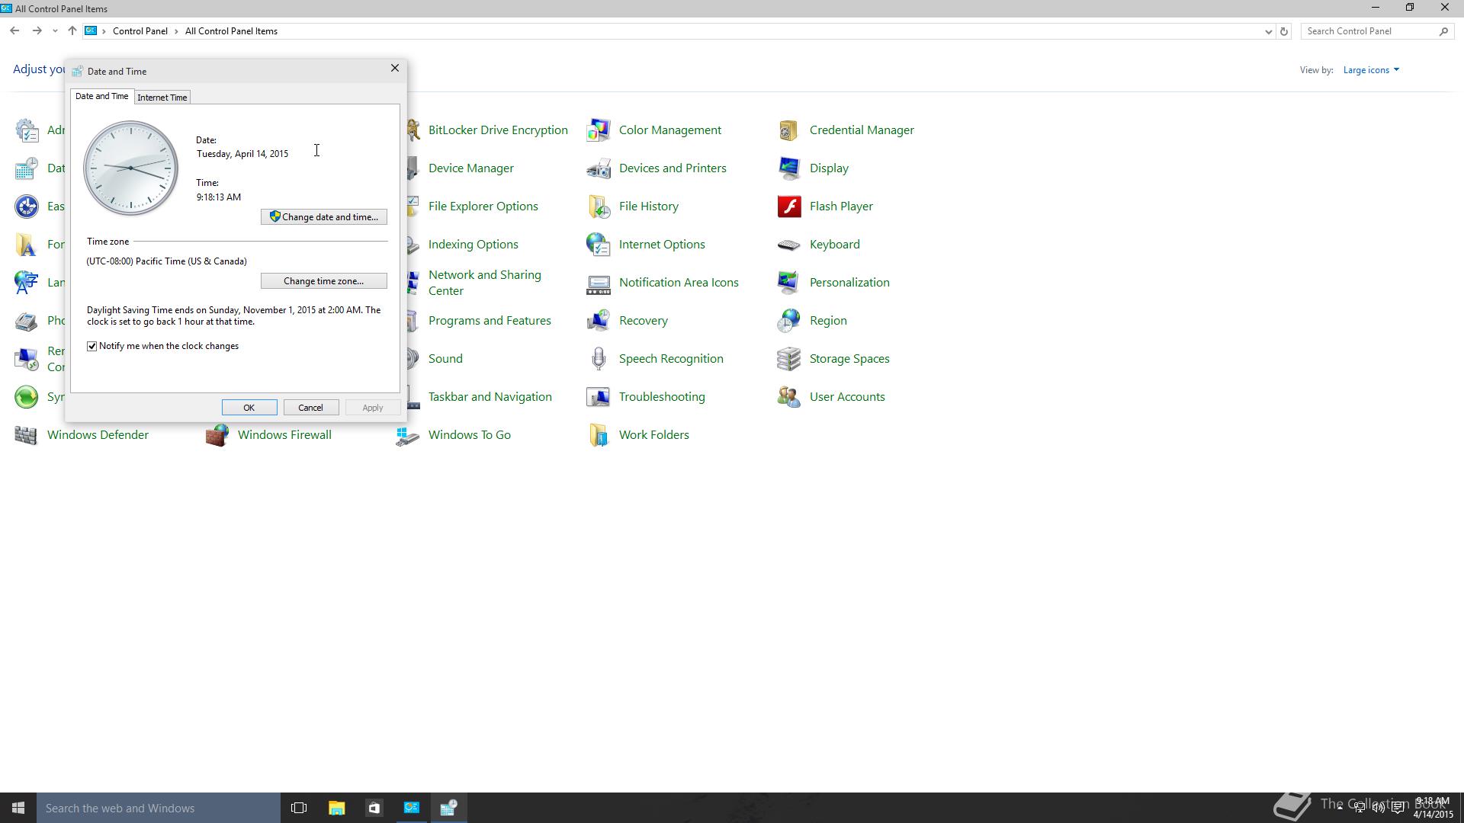The width and height of the screenshot is (1464, 823).
Task: Open the Personalization icon
Action: coord(789,283)
